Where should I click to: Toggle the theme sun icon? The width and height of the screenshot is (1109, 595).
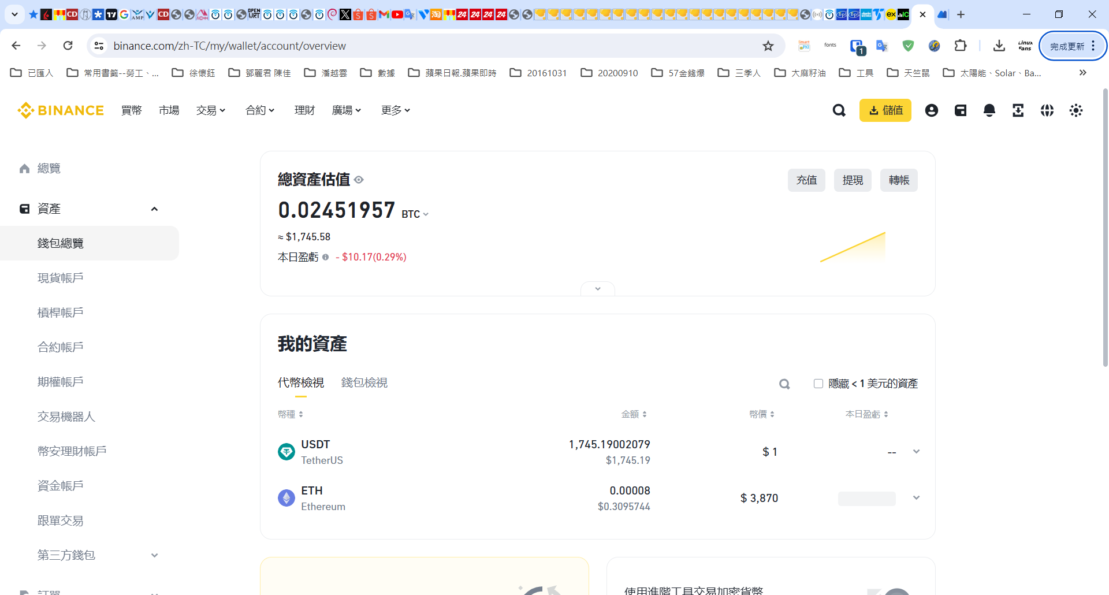coord(1075,110)
